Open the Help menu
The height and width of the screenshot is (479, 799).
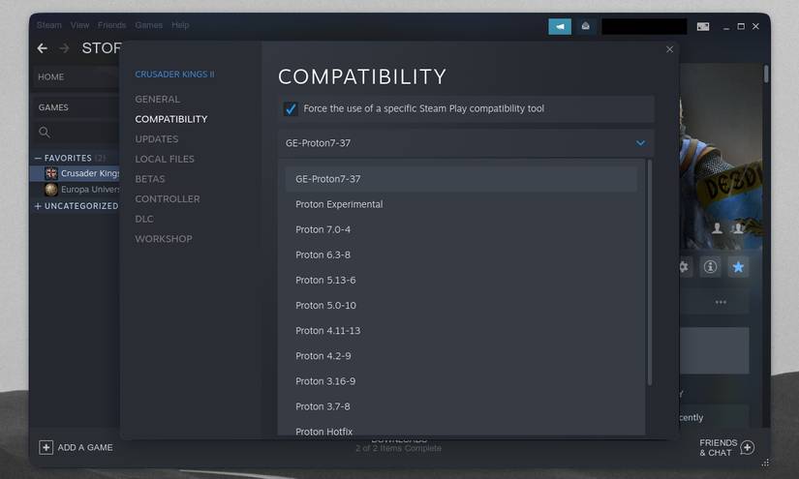click(x=180, y=25)
